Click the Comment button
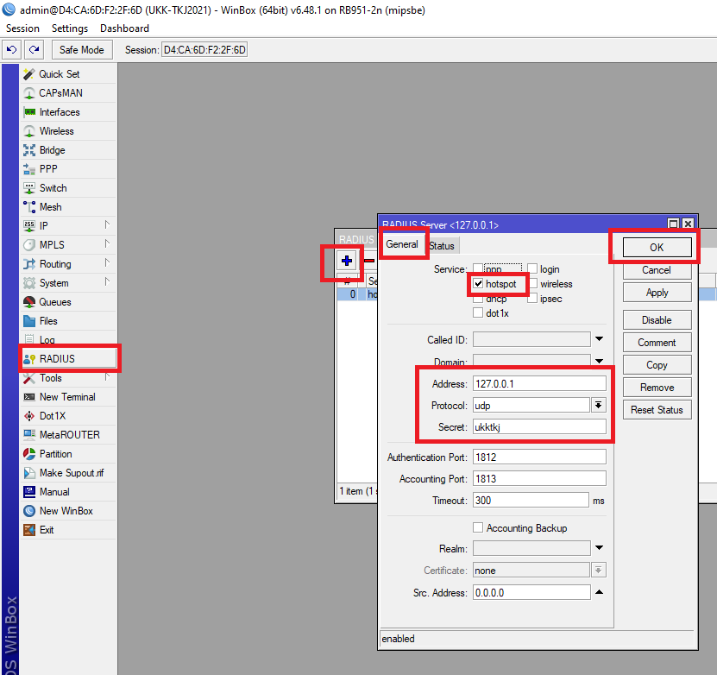 point(657,343)
